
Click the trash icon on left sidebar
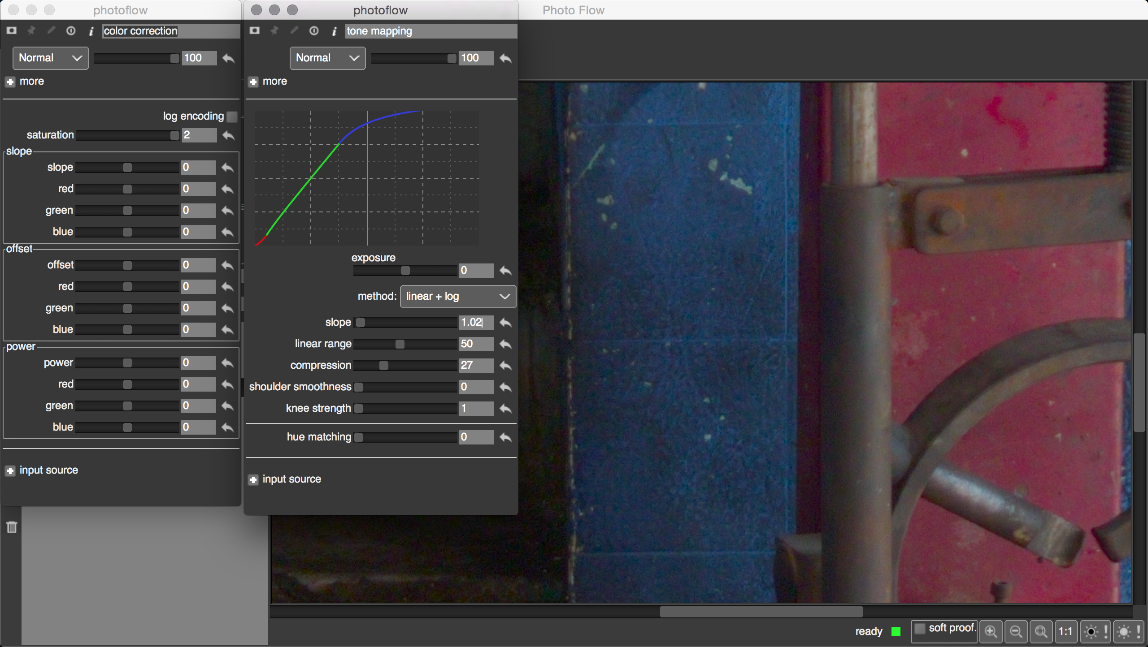pos(12,527)
